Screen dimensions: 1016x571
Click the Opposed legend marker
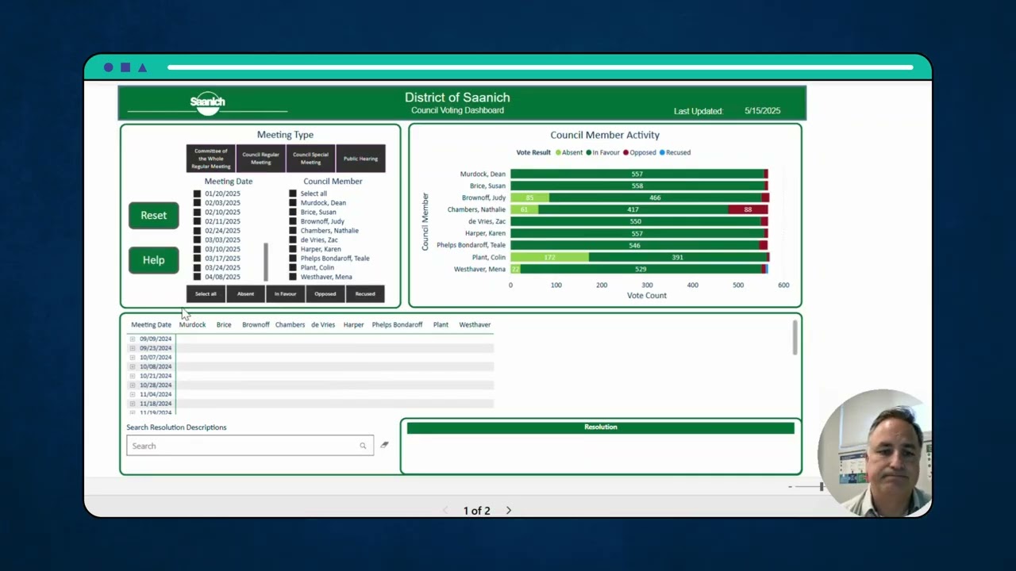pyautogui.click(x=625, y=152)
